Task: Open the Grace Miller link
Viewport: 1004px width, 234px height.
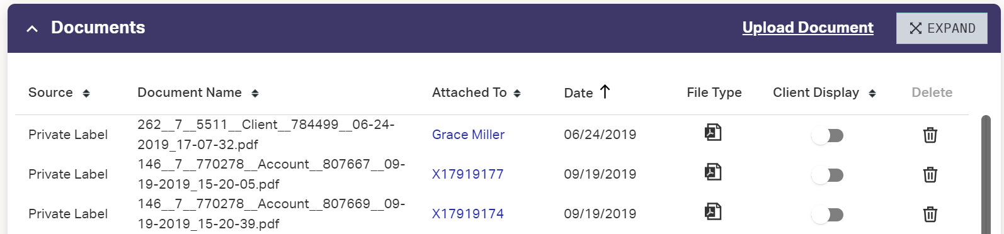Action: 468,135
